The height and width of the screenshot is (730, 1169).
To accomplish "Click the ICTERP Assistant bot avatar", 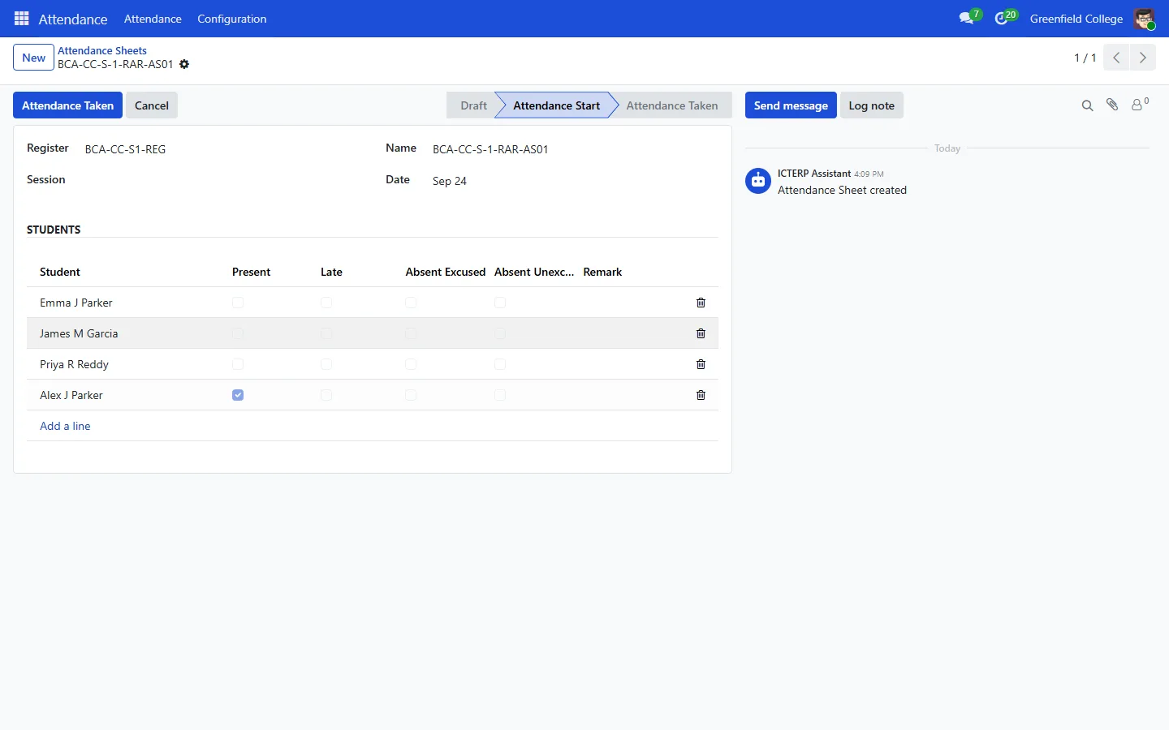I will (x=758, y=181).
